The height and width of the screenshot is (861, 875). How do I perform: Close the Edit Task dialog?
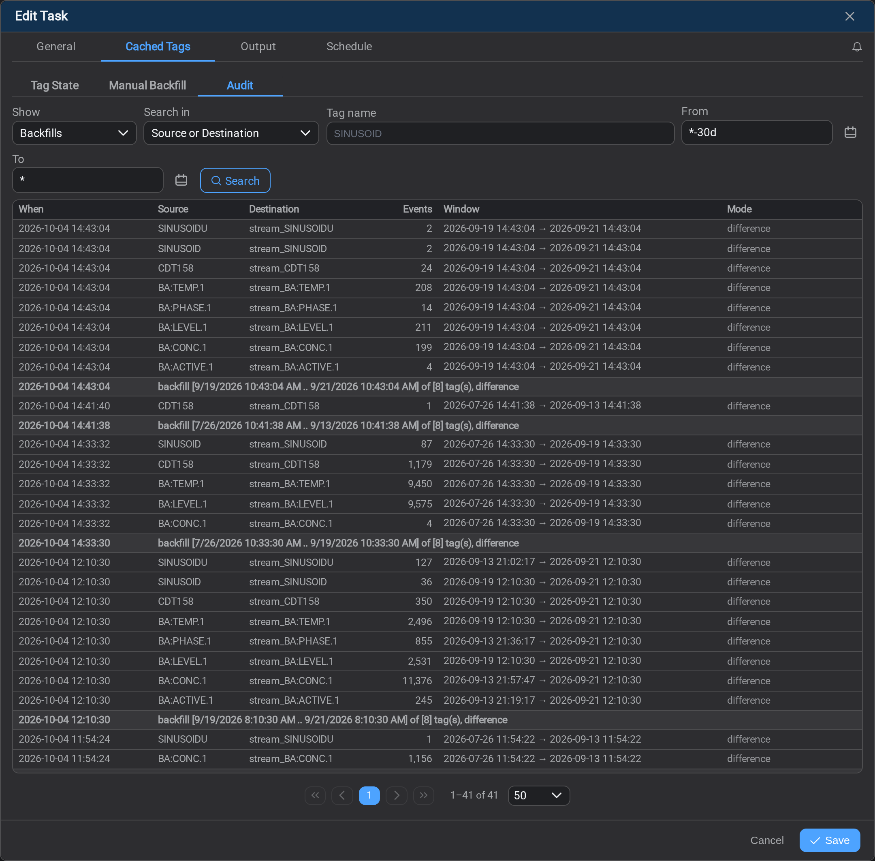click(x=849, y=16)
